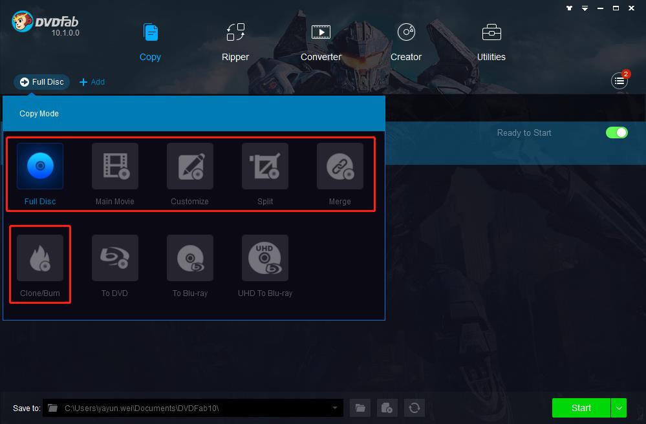Image resolution: width=646 pixels, height=424 pixels.
Task: Choose the To Blu-ray mode
Action: pos(190,258)
